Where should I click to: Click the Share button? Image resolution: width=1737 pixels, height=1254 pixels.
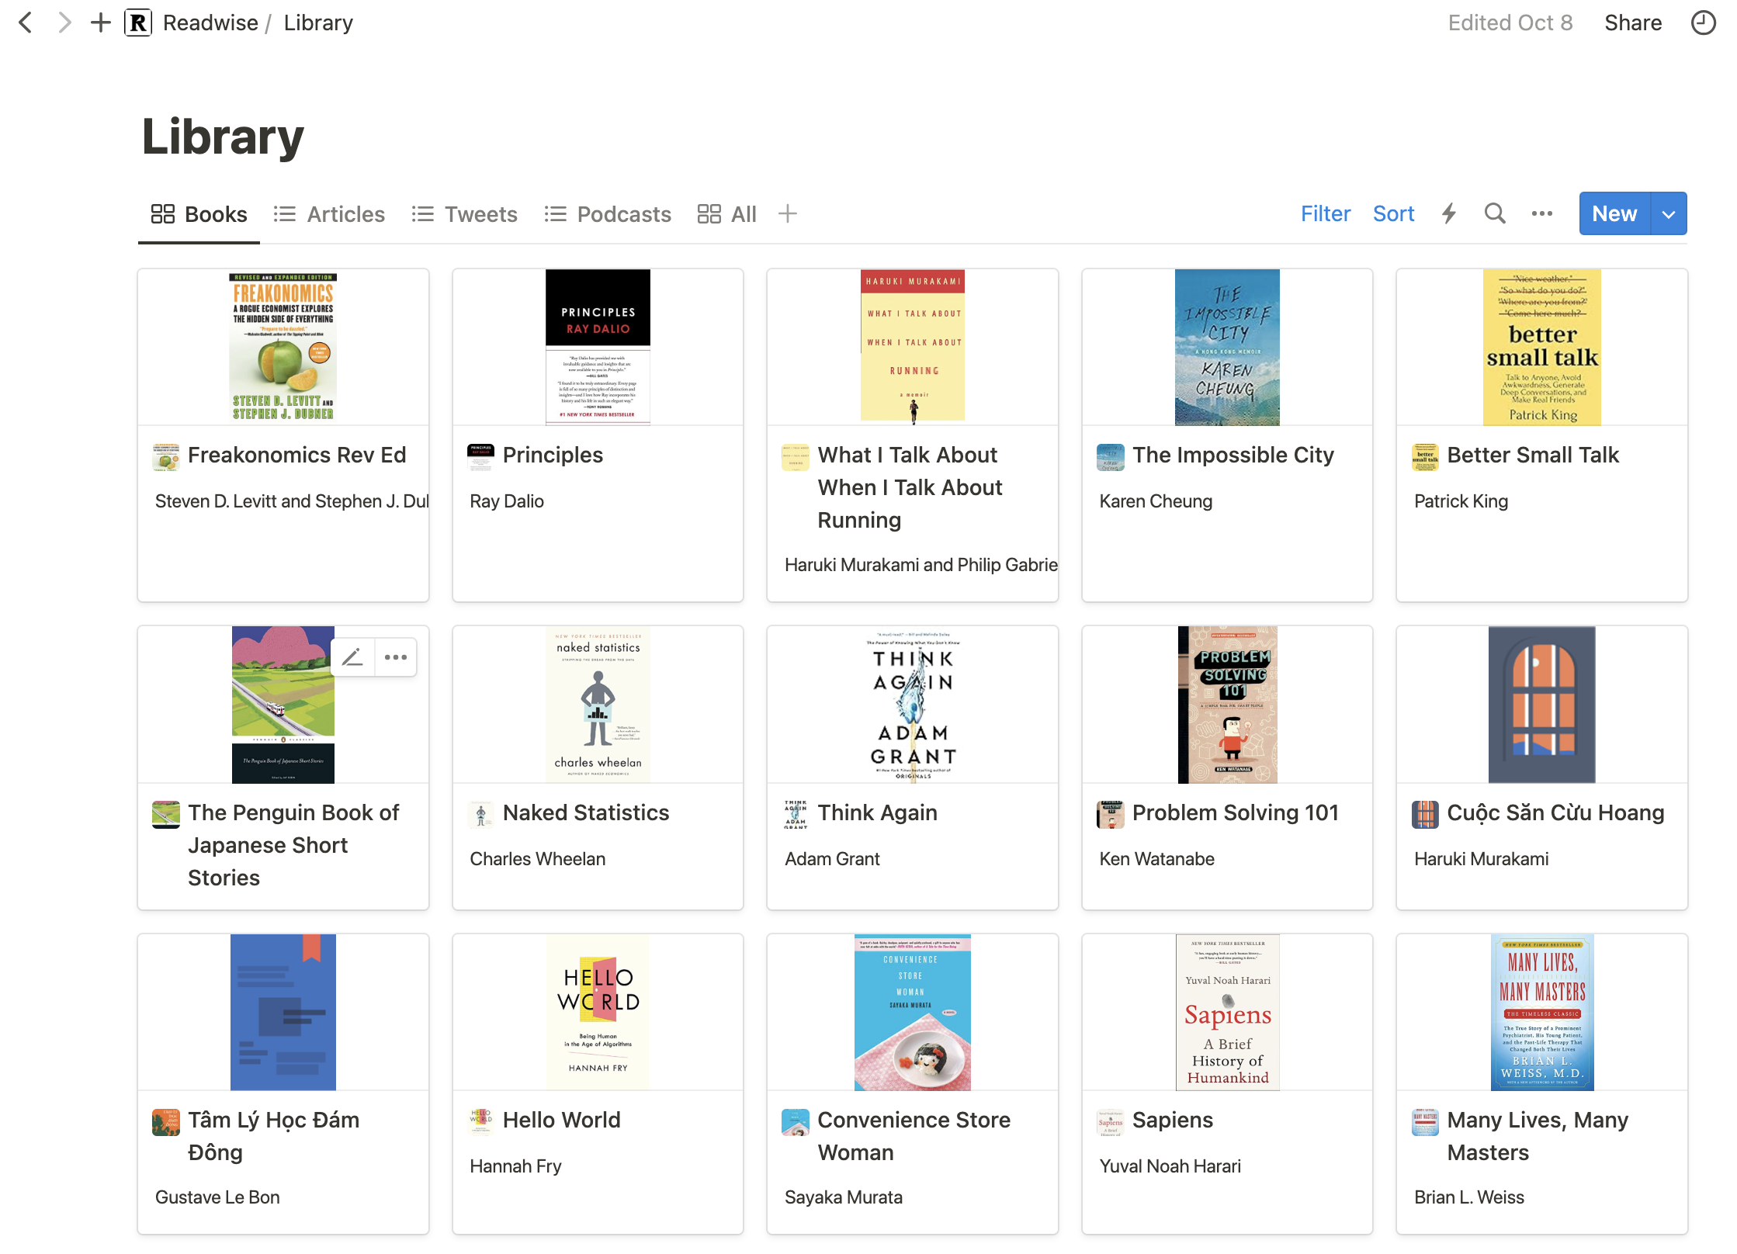(x=1632, y=23)
